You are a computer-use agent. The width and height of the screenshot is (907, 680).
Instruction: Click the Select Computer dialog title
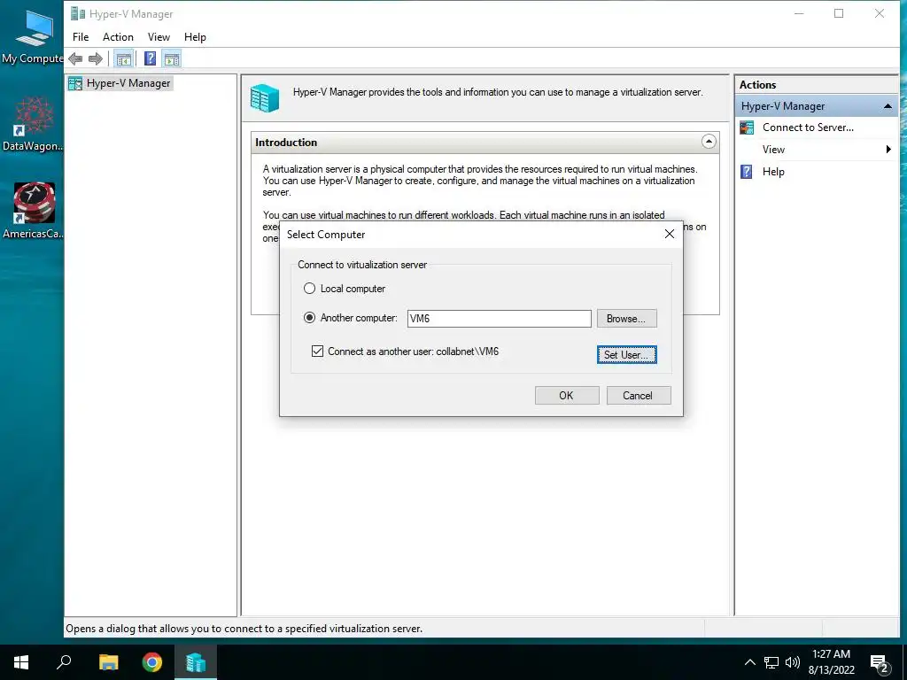[326, 234]
